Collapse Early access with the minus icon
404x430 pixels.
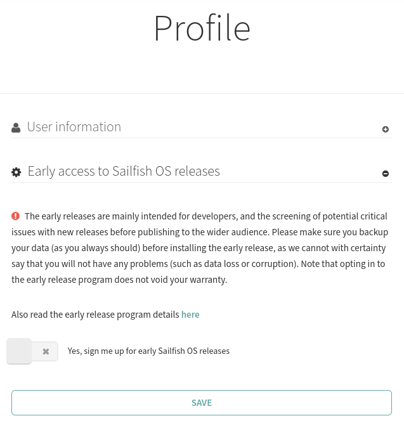click(x=385, y=174)
